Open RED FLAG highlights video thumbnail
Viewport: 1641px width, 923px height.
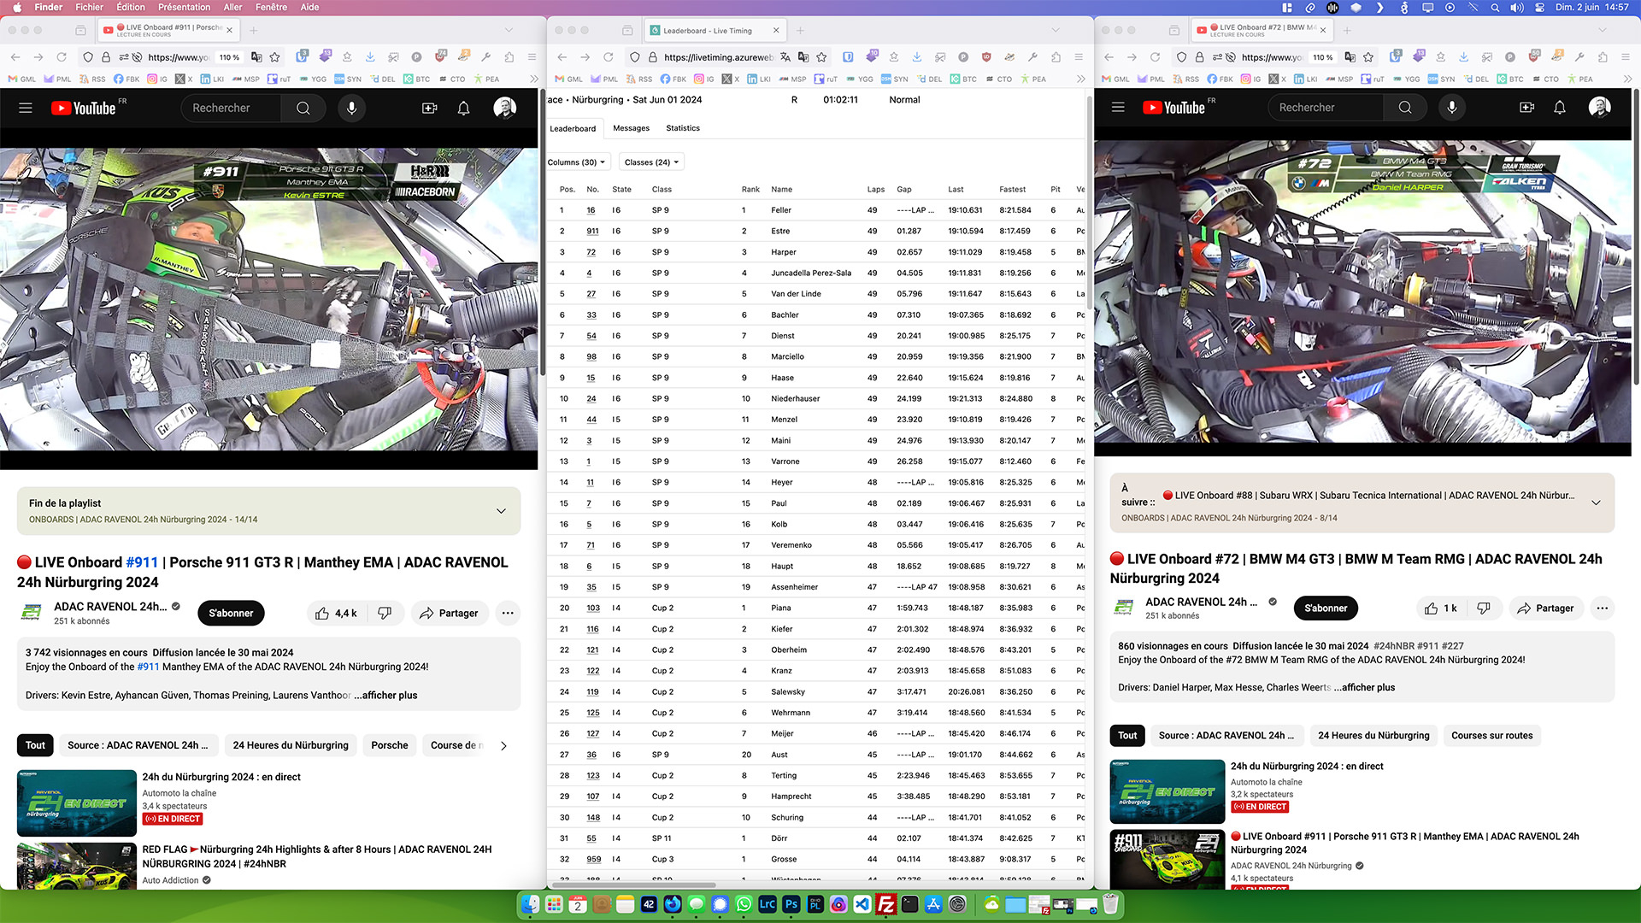click(x=77, y=867)
